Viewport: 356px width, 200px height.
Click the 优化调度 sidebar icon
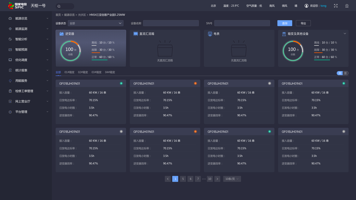[x=10, y=60]
